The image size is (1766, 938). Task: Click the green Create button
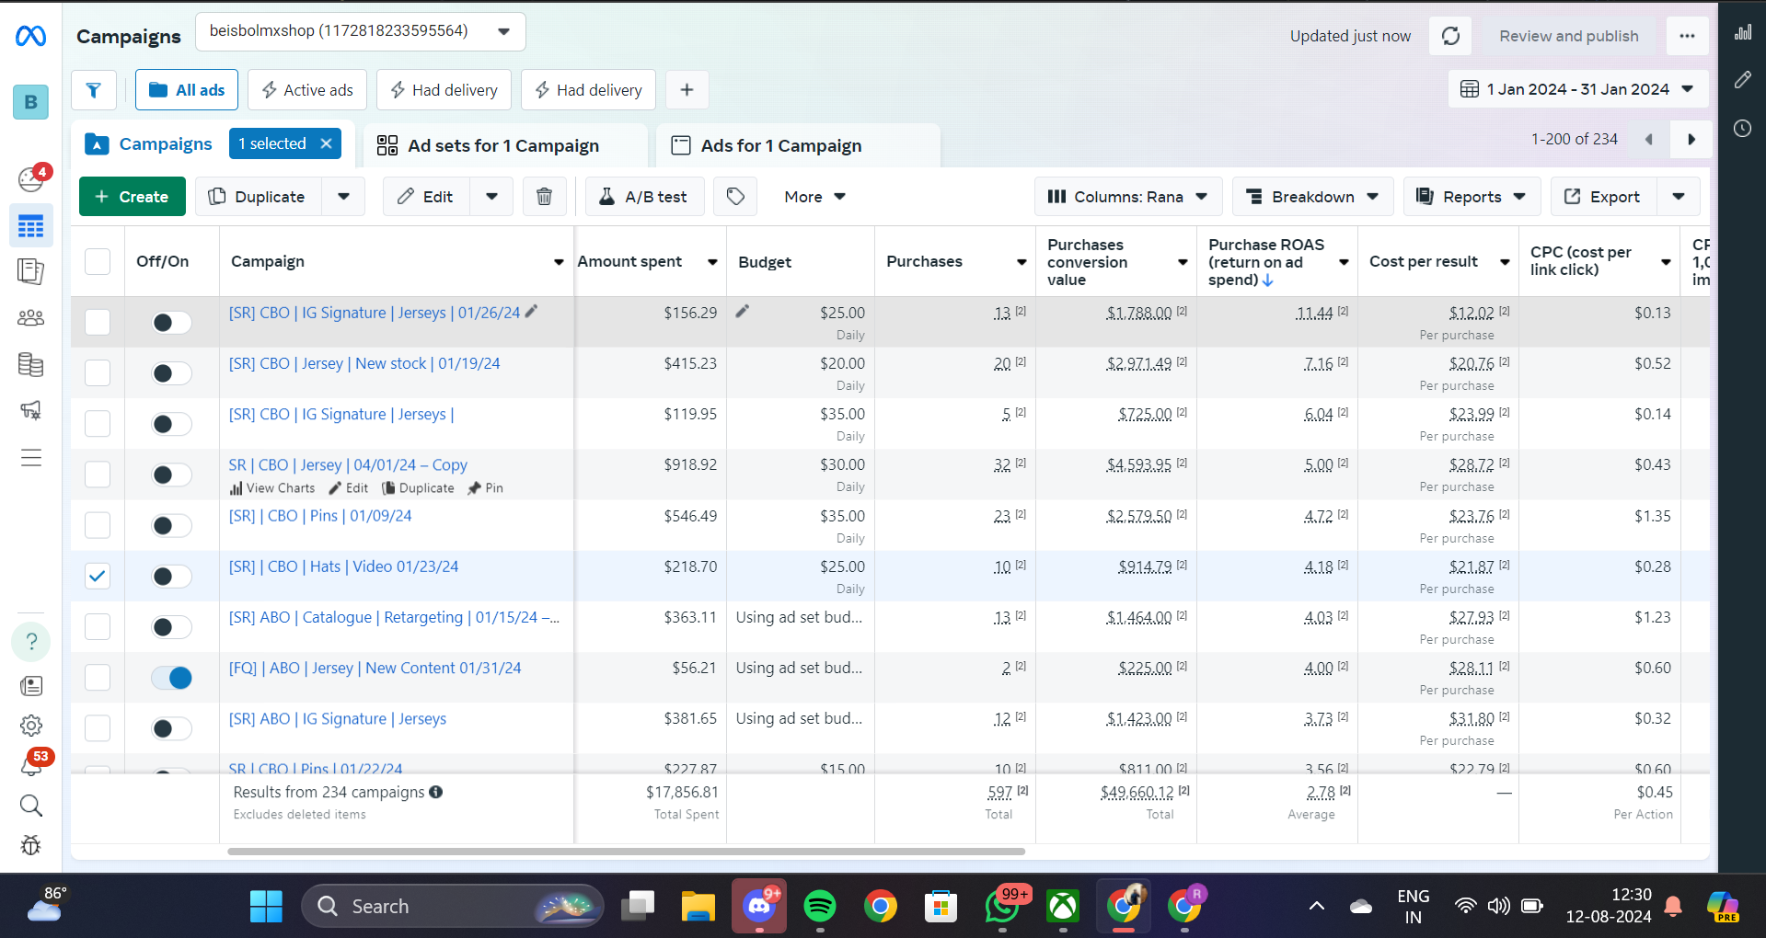pyautogui.click(x=133, y=197)
